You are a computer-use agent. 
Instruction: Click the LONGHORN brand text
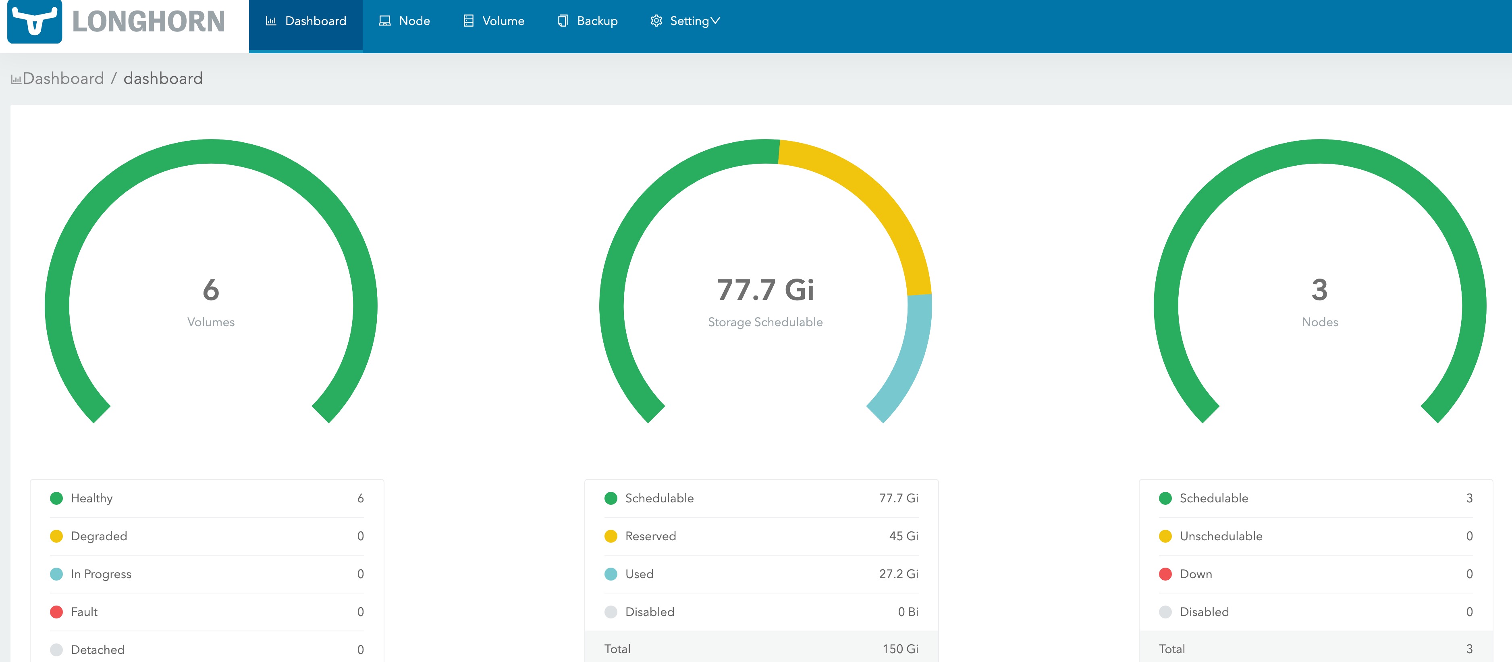[x=148, y=22]
